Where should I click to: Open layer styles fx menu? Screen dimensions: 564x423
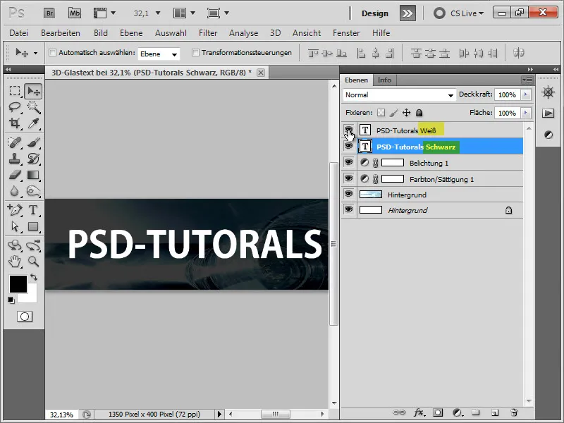coord(418,412)
